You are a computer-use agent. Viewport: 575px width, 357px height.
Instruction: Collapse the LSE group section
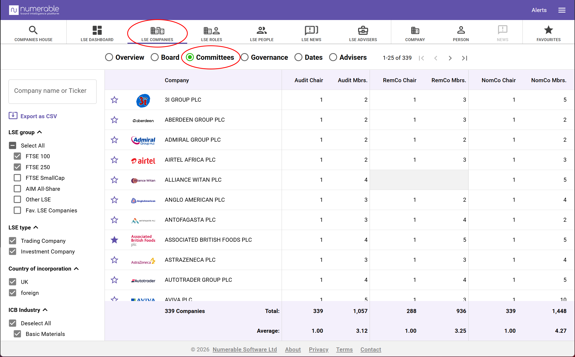(x=39, y=132)
